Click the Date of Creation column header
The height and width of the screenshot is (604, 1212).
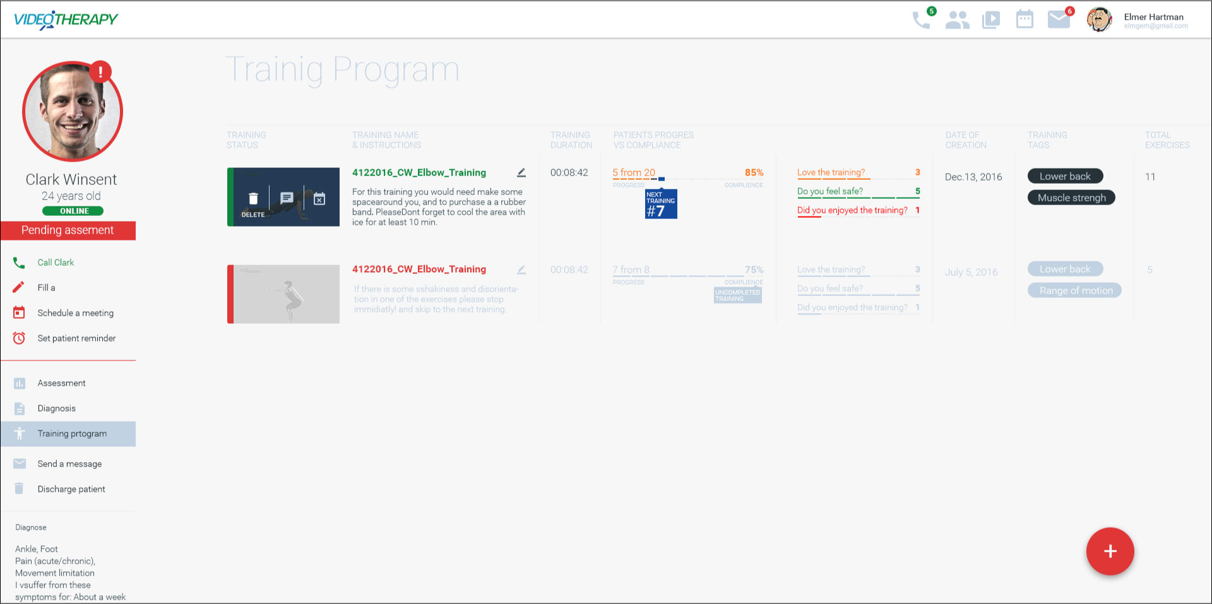966,140
